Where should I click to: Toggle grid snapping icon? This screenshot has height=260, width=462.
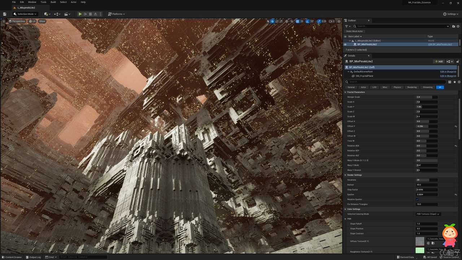(297, 21)
